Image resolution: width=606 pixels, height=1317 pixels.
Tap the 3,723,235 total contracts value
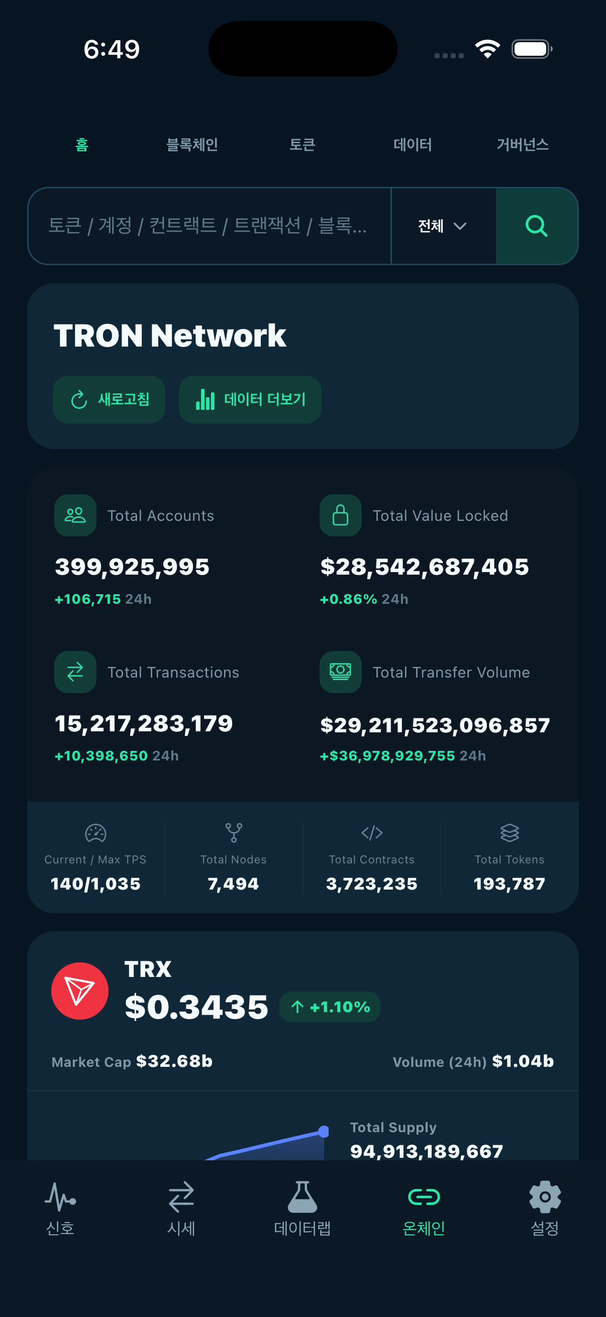[x=372, y=884]
